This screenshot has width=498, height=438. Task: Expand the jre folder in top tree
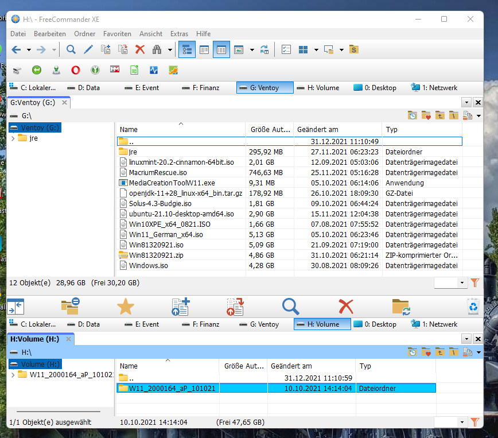tap(13, 138)
